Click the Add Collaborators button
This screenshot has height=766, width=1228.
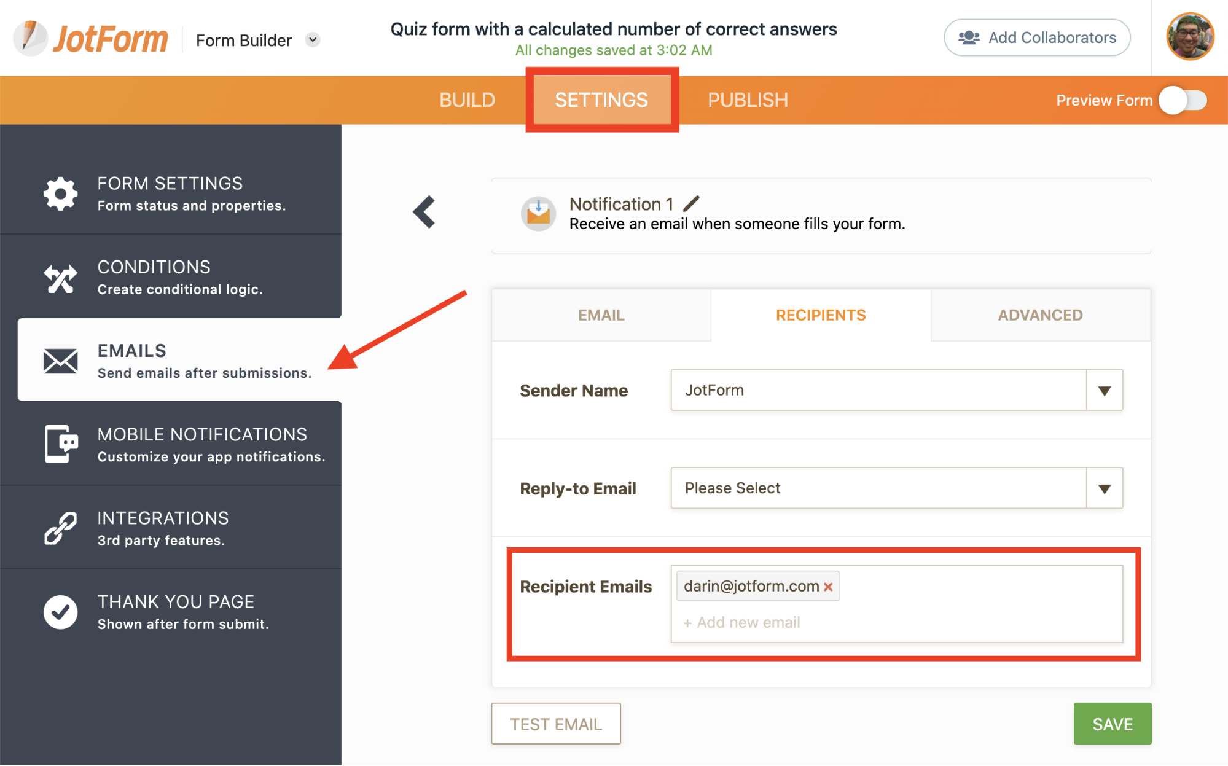point(1037,37)
